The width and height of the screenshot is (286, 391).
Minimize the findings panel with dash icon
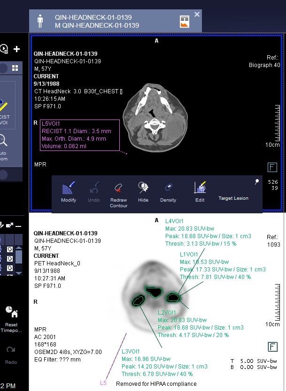point(18,226)
